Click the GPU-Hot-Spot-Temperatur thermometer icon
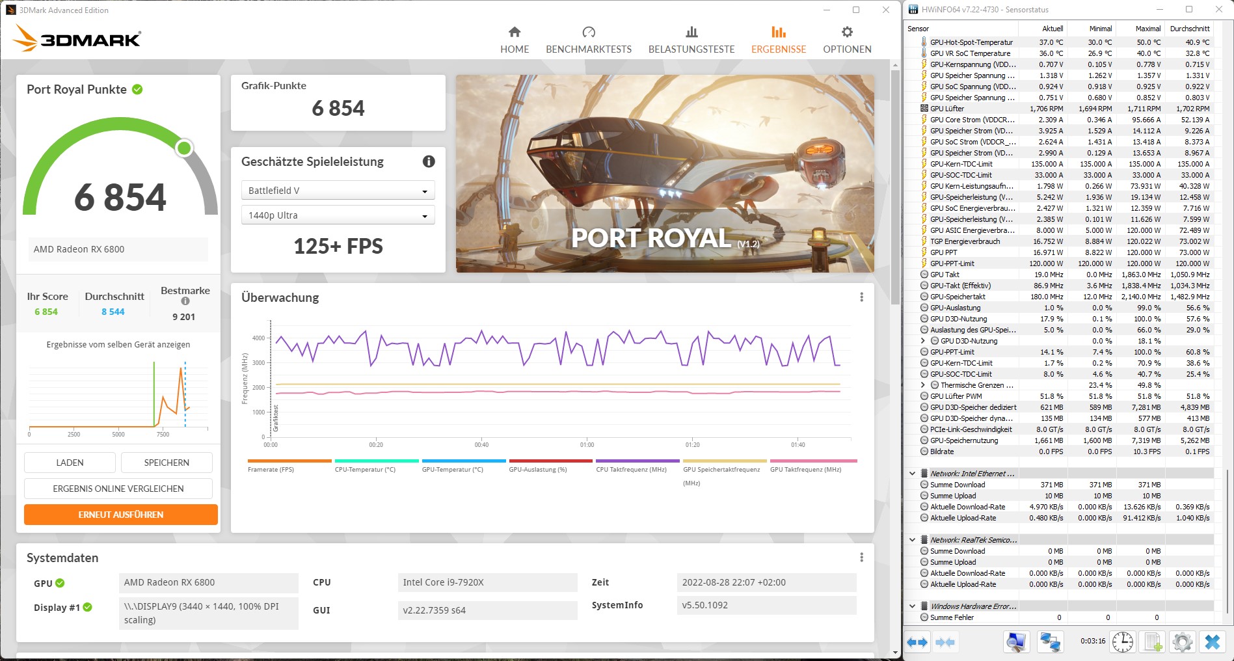 pyautogui.click(x=924, y=42)
